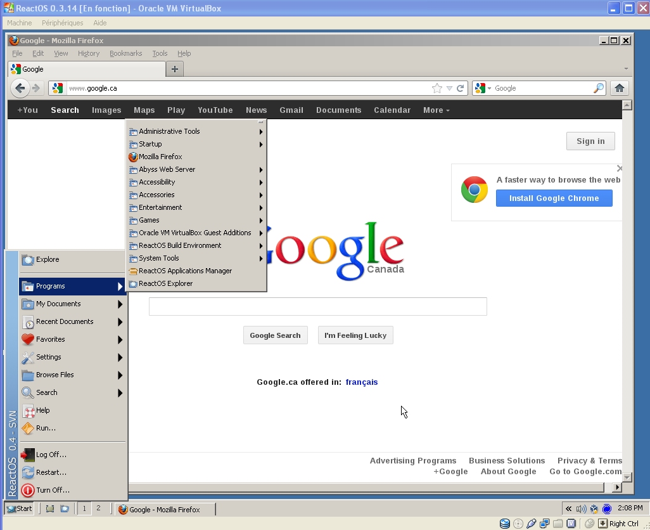Click the Firefox forward arrow button
The width and height of the screenshot is (650, 530).
point(36,88)
